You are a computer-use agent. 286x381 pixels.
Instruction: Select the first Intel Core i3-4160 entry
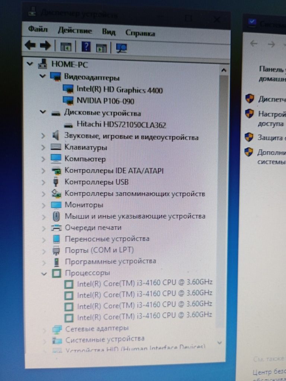(x=144, y=283)
